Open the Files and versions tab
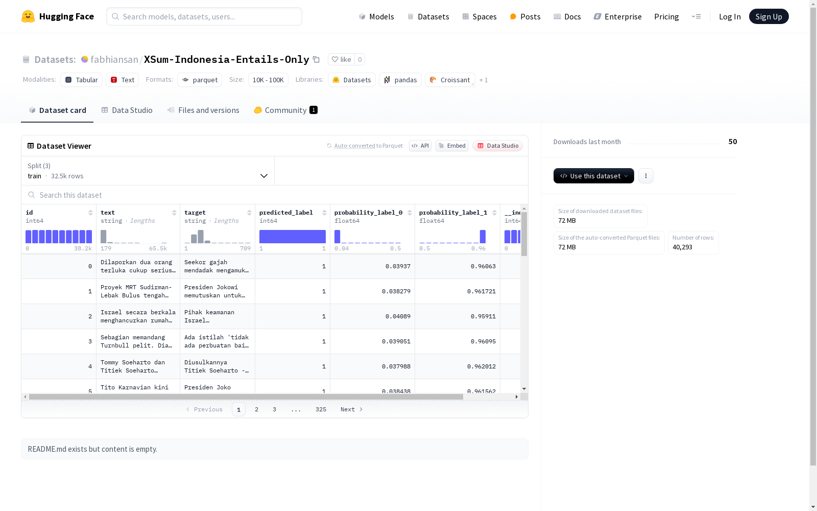The width and height of the screenshot is (817, 511). pos(203,110)
